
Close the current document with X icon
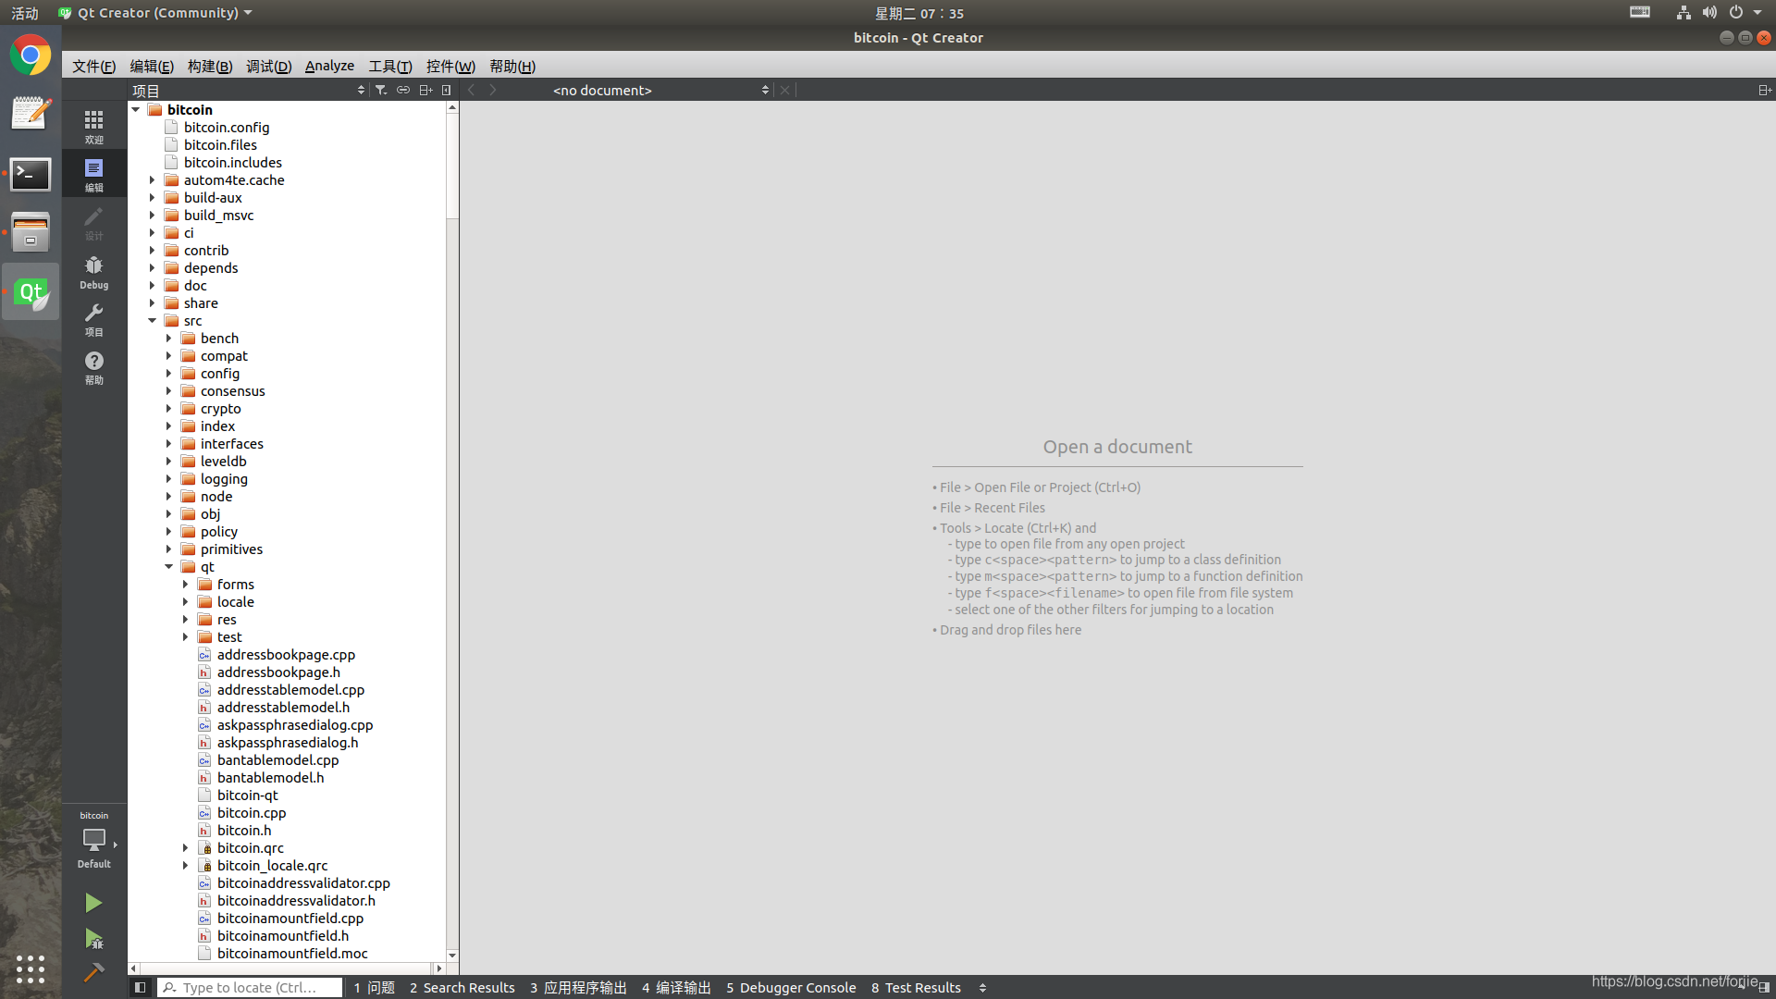785,90
